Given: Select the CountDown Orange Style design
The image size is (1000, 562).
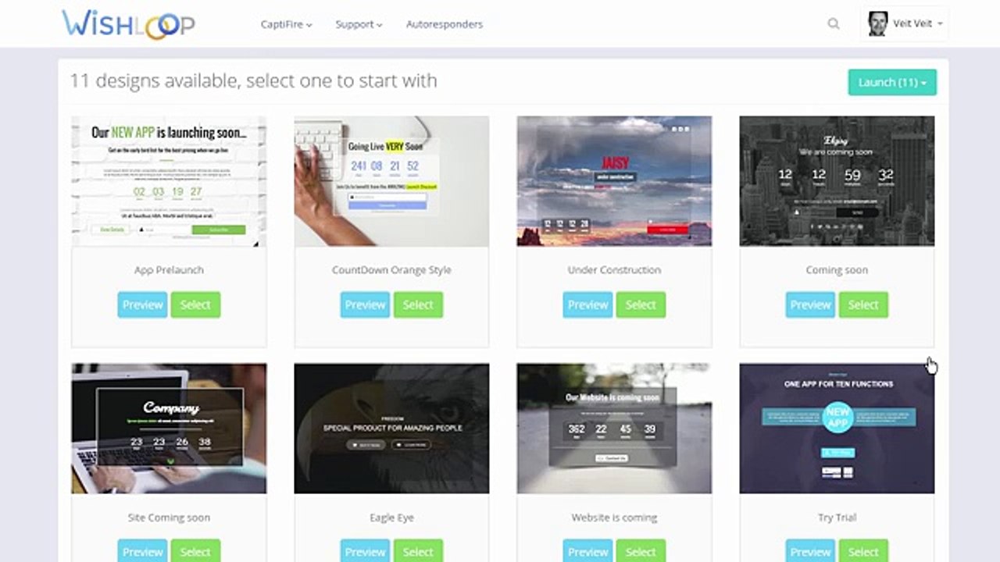Looking at the screenshot, I should tap(418, 304).
